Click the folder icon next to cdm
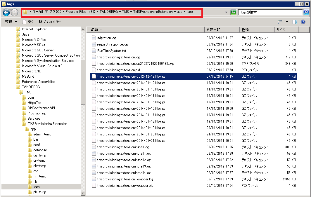This screenshot has width=311, height=197. coord(24,97)
